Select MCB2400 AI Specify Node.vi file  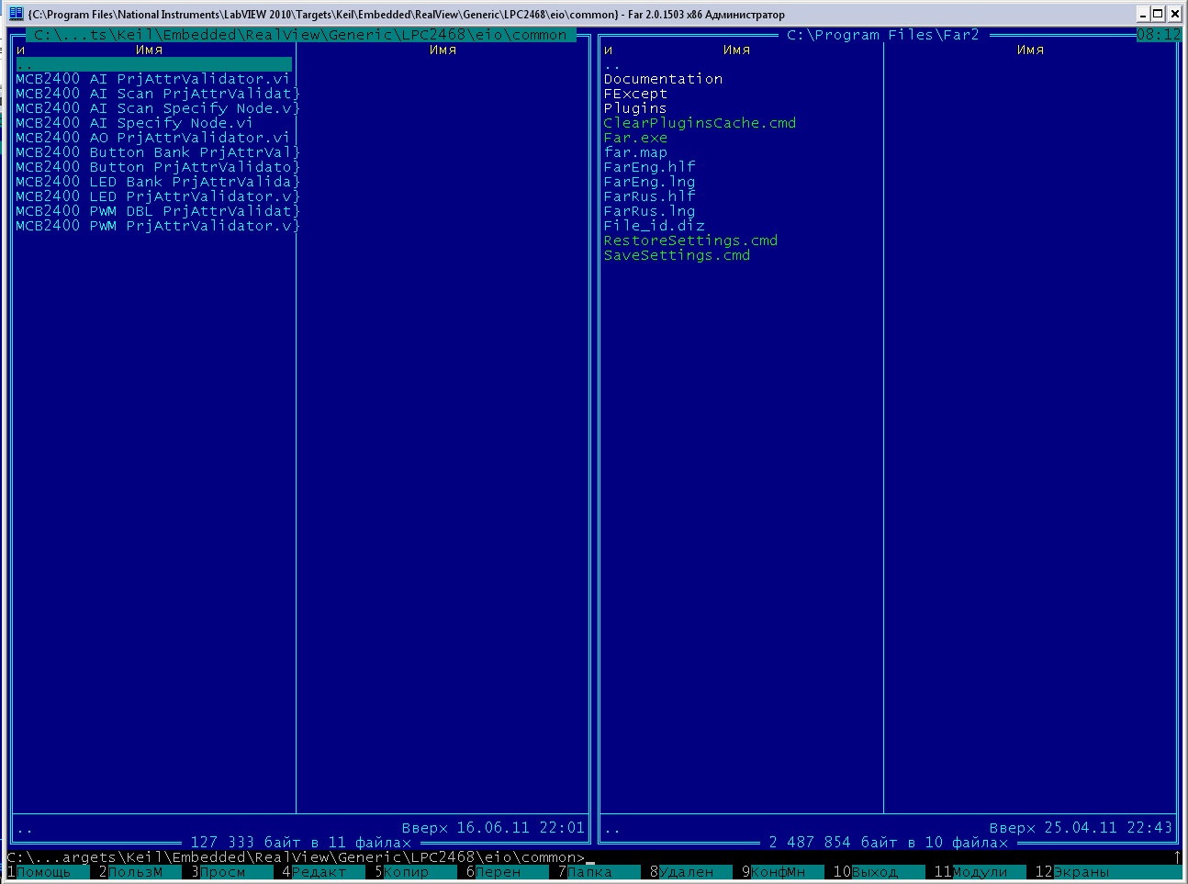tap(134, 123)
